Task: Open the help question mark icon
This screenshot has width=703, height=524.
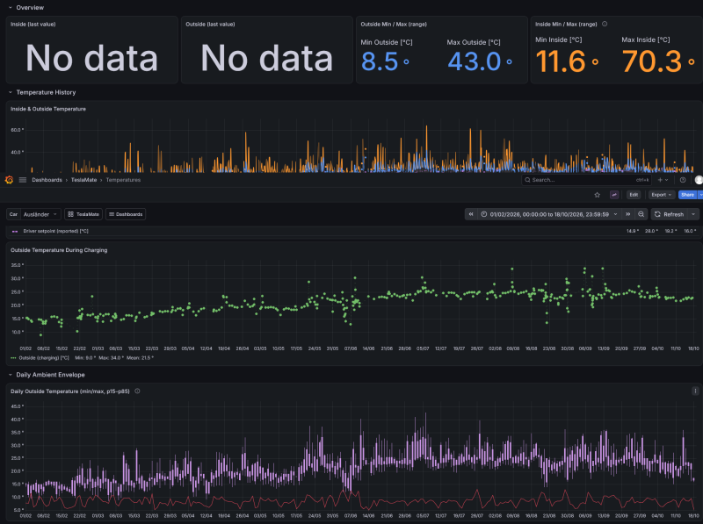Action: click(x=683, y=180)
